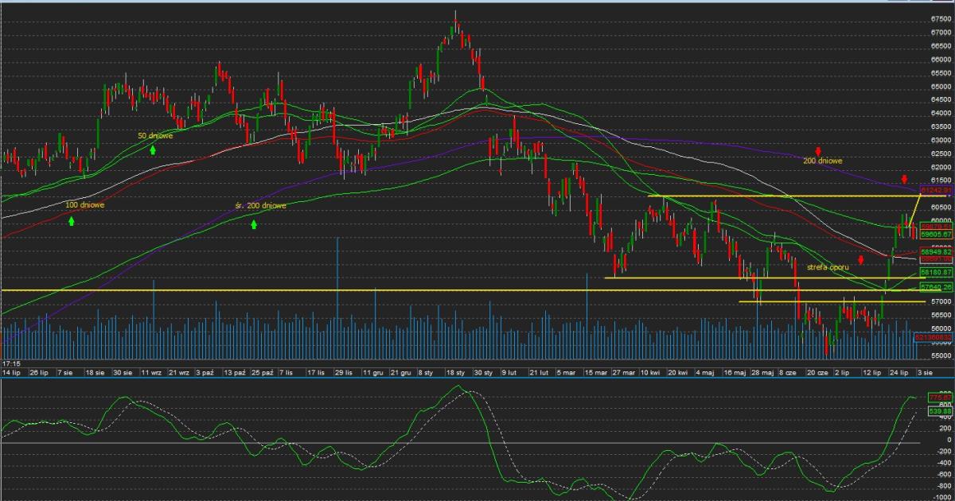
Task: Click the green up arrow under "50 dniowe"
Action: click(x=152, y=149)
